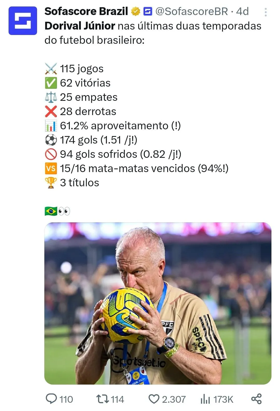Reply using the comment bubble icon
The height and width of the screenshot is (411, 280).
[x=51, y=399]
